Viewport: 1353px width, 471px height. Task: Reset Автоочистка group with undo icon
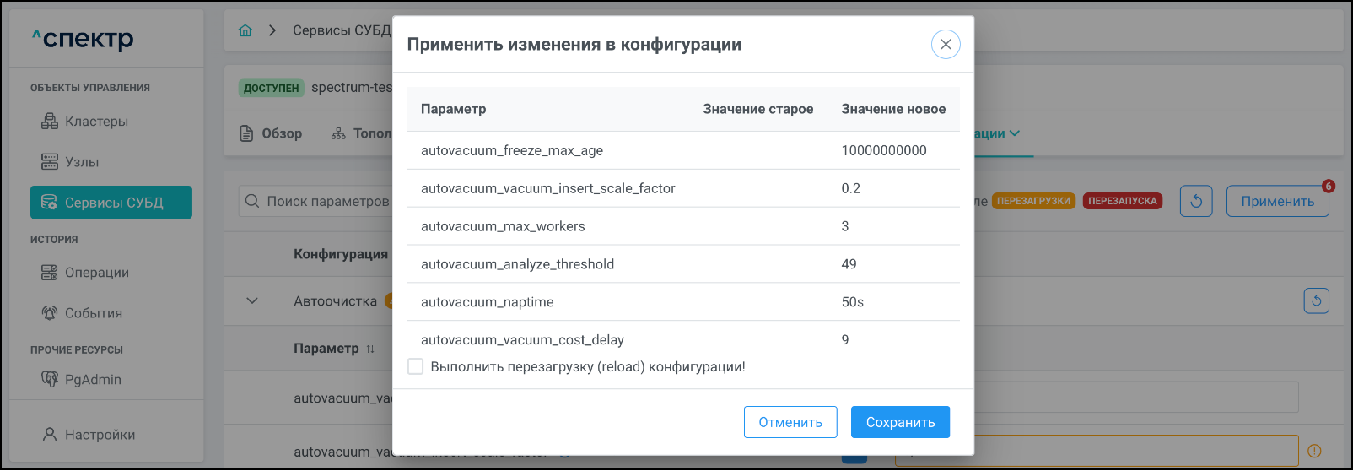coord(1316,300)
